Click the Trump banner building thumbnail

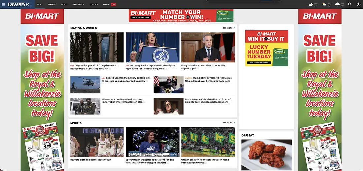pyautogui.click(x=97, y=47)
